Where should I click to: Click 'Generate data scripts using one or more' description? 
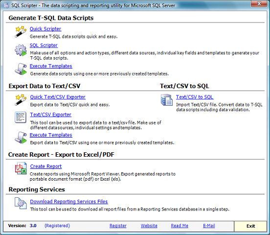pos(99,74)
